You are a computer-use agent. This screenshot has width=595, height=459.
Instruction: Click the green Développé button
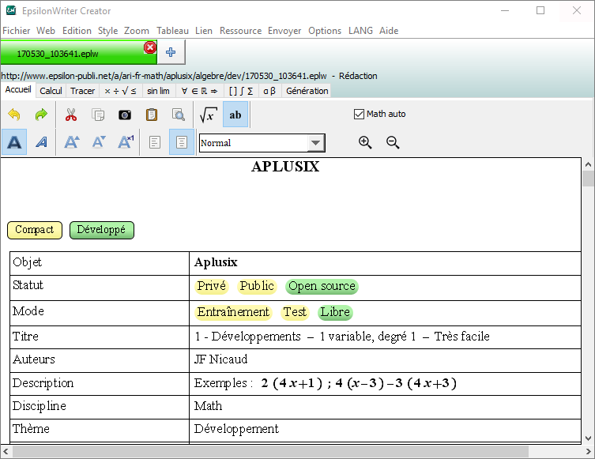click(102, 230)
